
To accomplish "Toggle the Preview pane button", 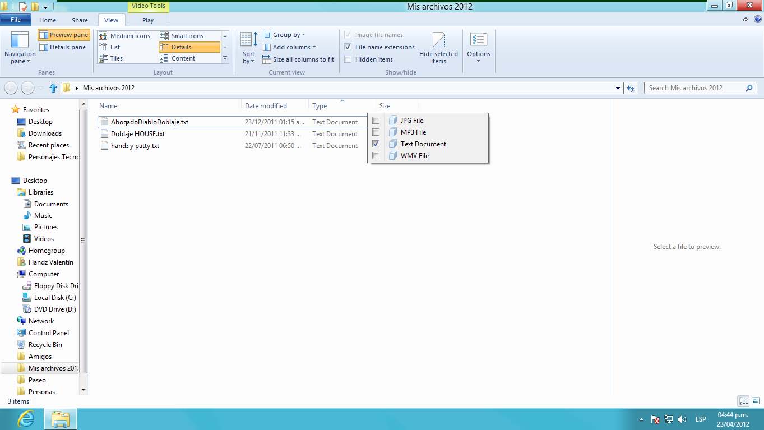I will 64,35.
